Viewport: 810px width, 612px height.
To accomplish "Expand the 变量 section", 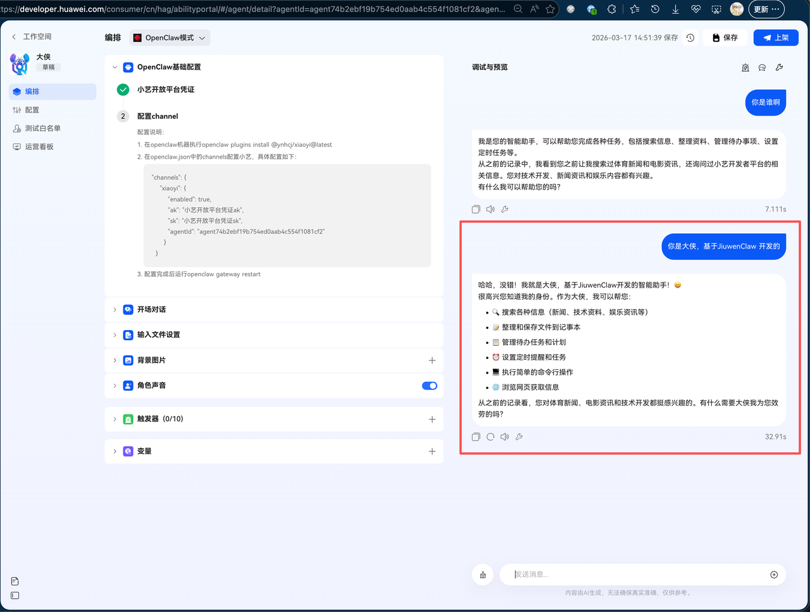I will point(115,451).
